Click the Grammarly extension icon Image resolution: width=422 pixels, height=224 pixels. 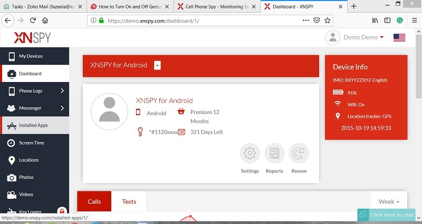[400, 21]
